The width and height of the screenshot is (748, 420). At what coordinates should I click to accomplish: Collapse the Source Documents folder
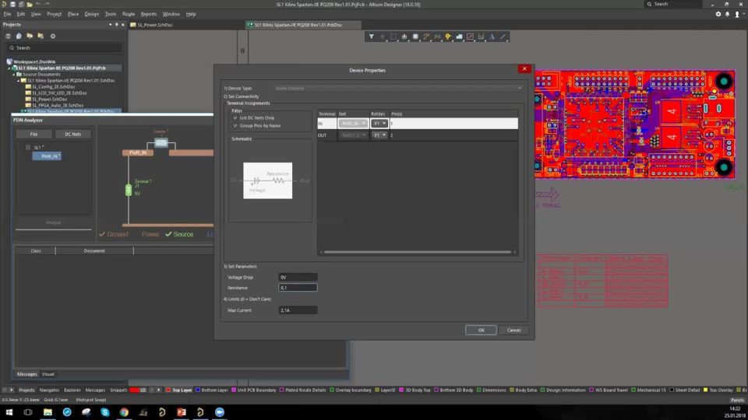(x=14, y=75)
